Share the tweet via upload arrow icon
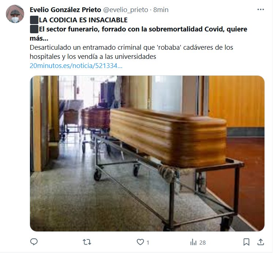The image size is (278, 253). tap(260, 242)
